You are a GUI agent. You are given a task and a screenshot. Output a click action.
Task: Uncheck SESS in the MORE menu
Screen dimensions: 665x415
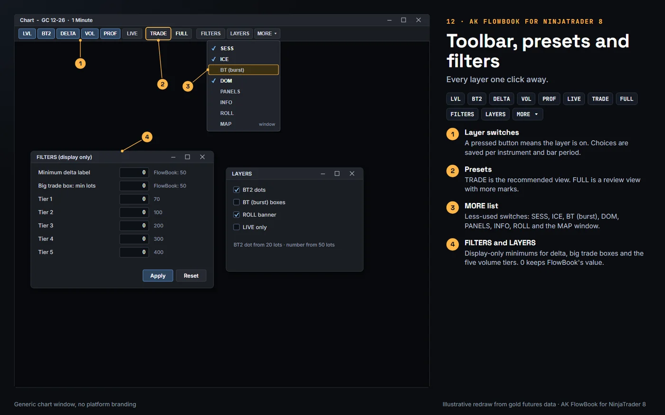coord(244,48)
